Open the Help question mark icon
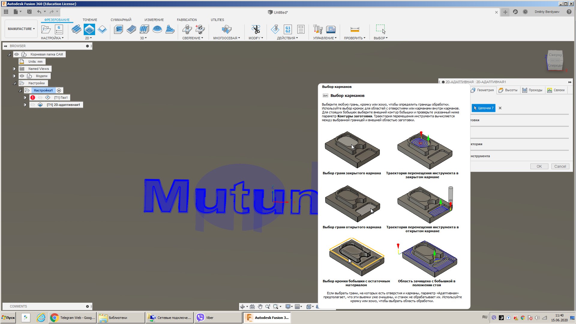This screenshot has height=324, width=576. (569, 12)
